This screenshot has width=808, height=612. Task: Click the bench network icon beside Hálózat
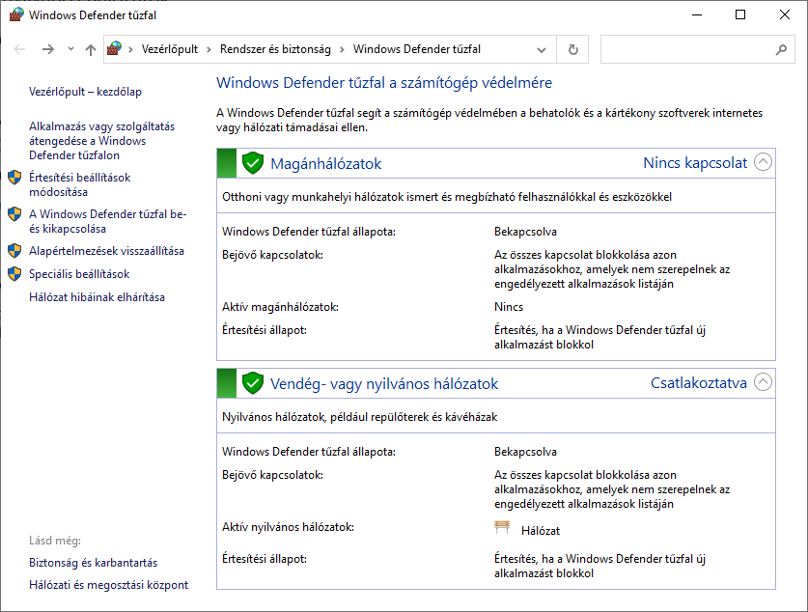coord(502,527)
